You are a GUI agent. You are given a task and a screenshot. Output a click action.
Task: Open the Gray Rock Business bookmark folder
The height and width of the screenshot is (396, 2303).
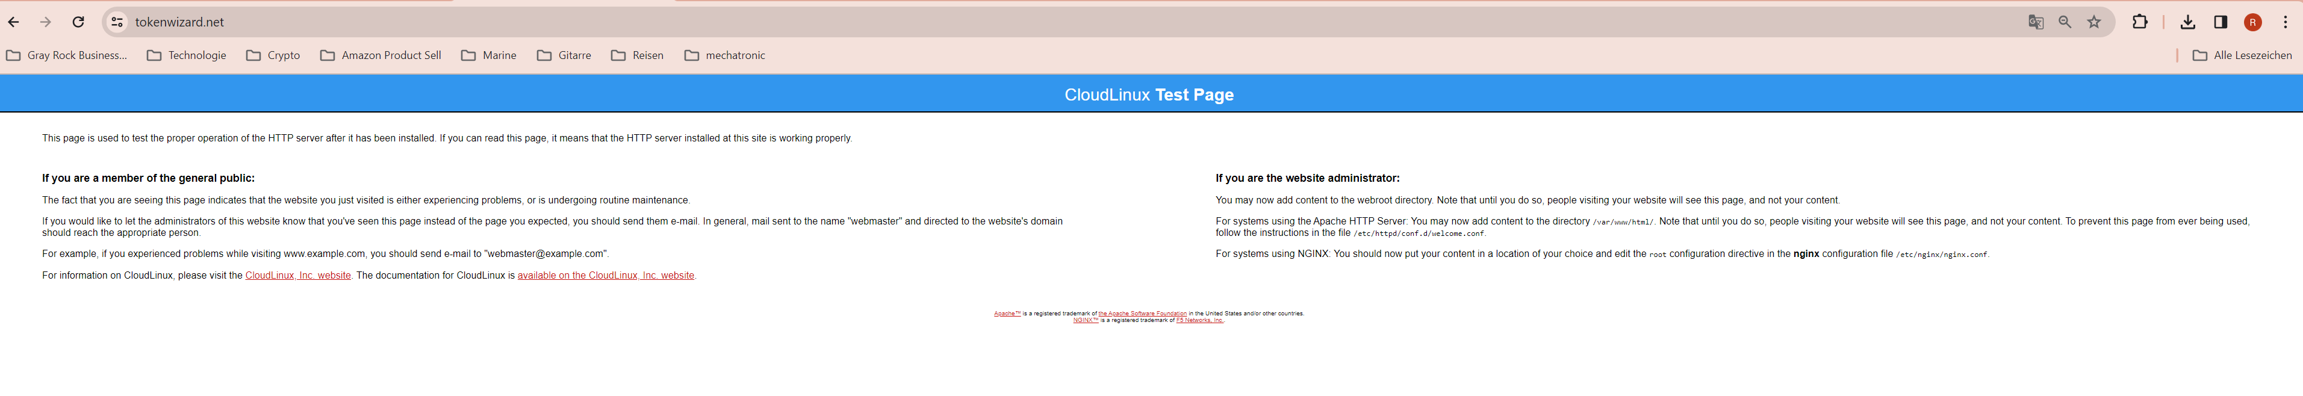pyautogui.click(x=67, y=55)
